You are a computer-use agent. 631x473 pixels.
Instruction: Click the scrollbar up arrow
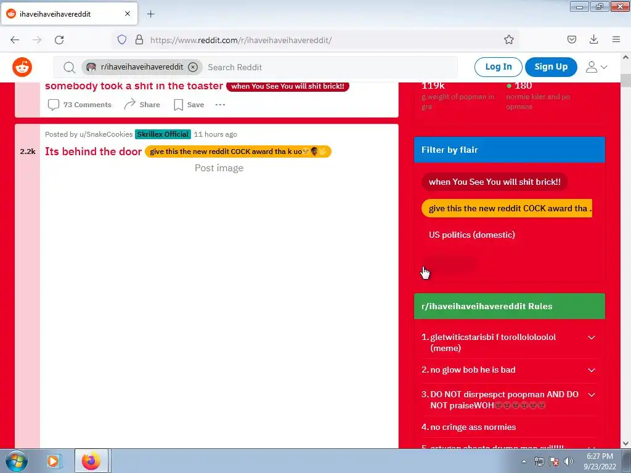tap(626, 57)
